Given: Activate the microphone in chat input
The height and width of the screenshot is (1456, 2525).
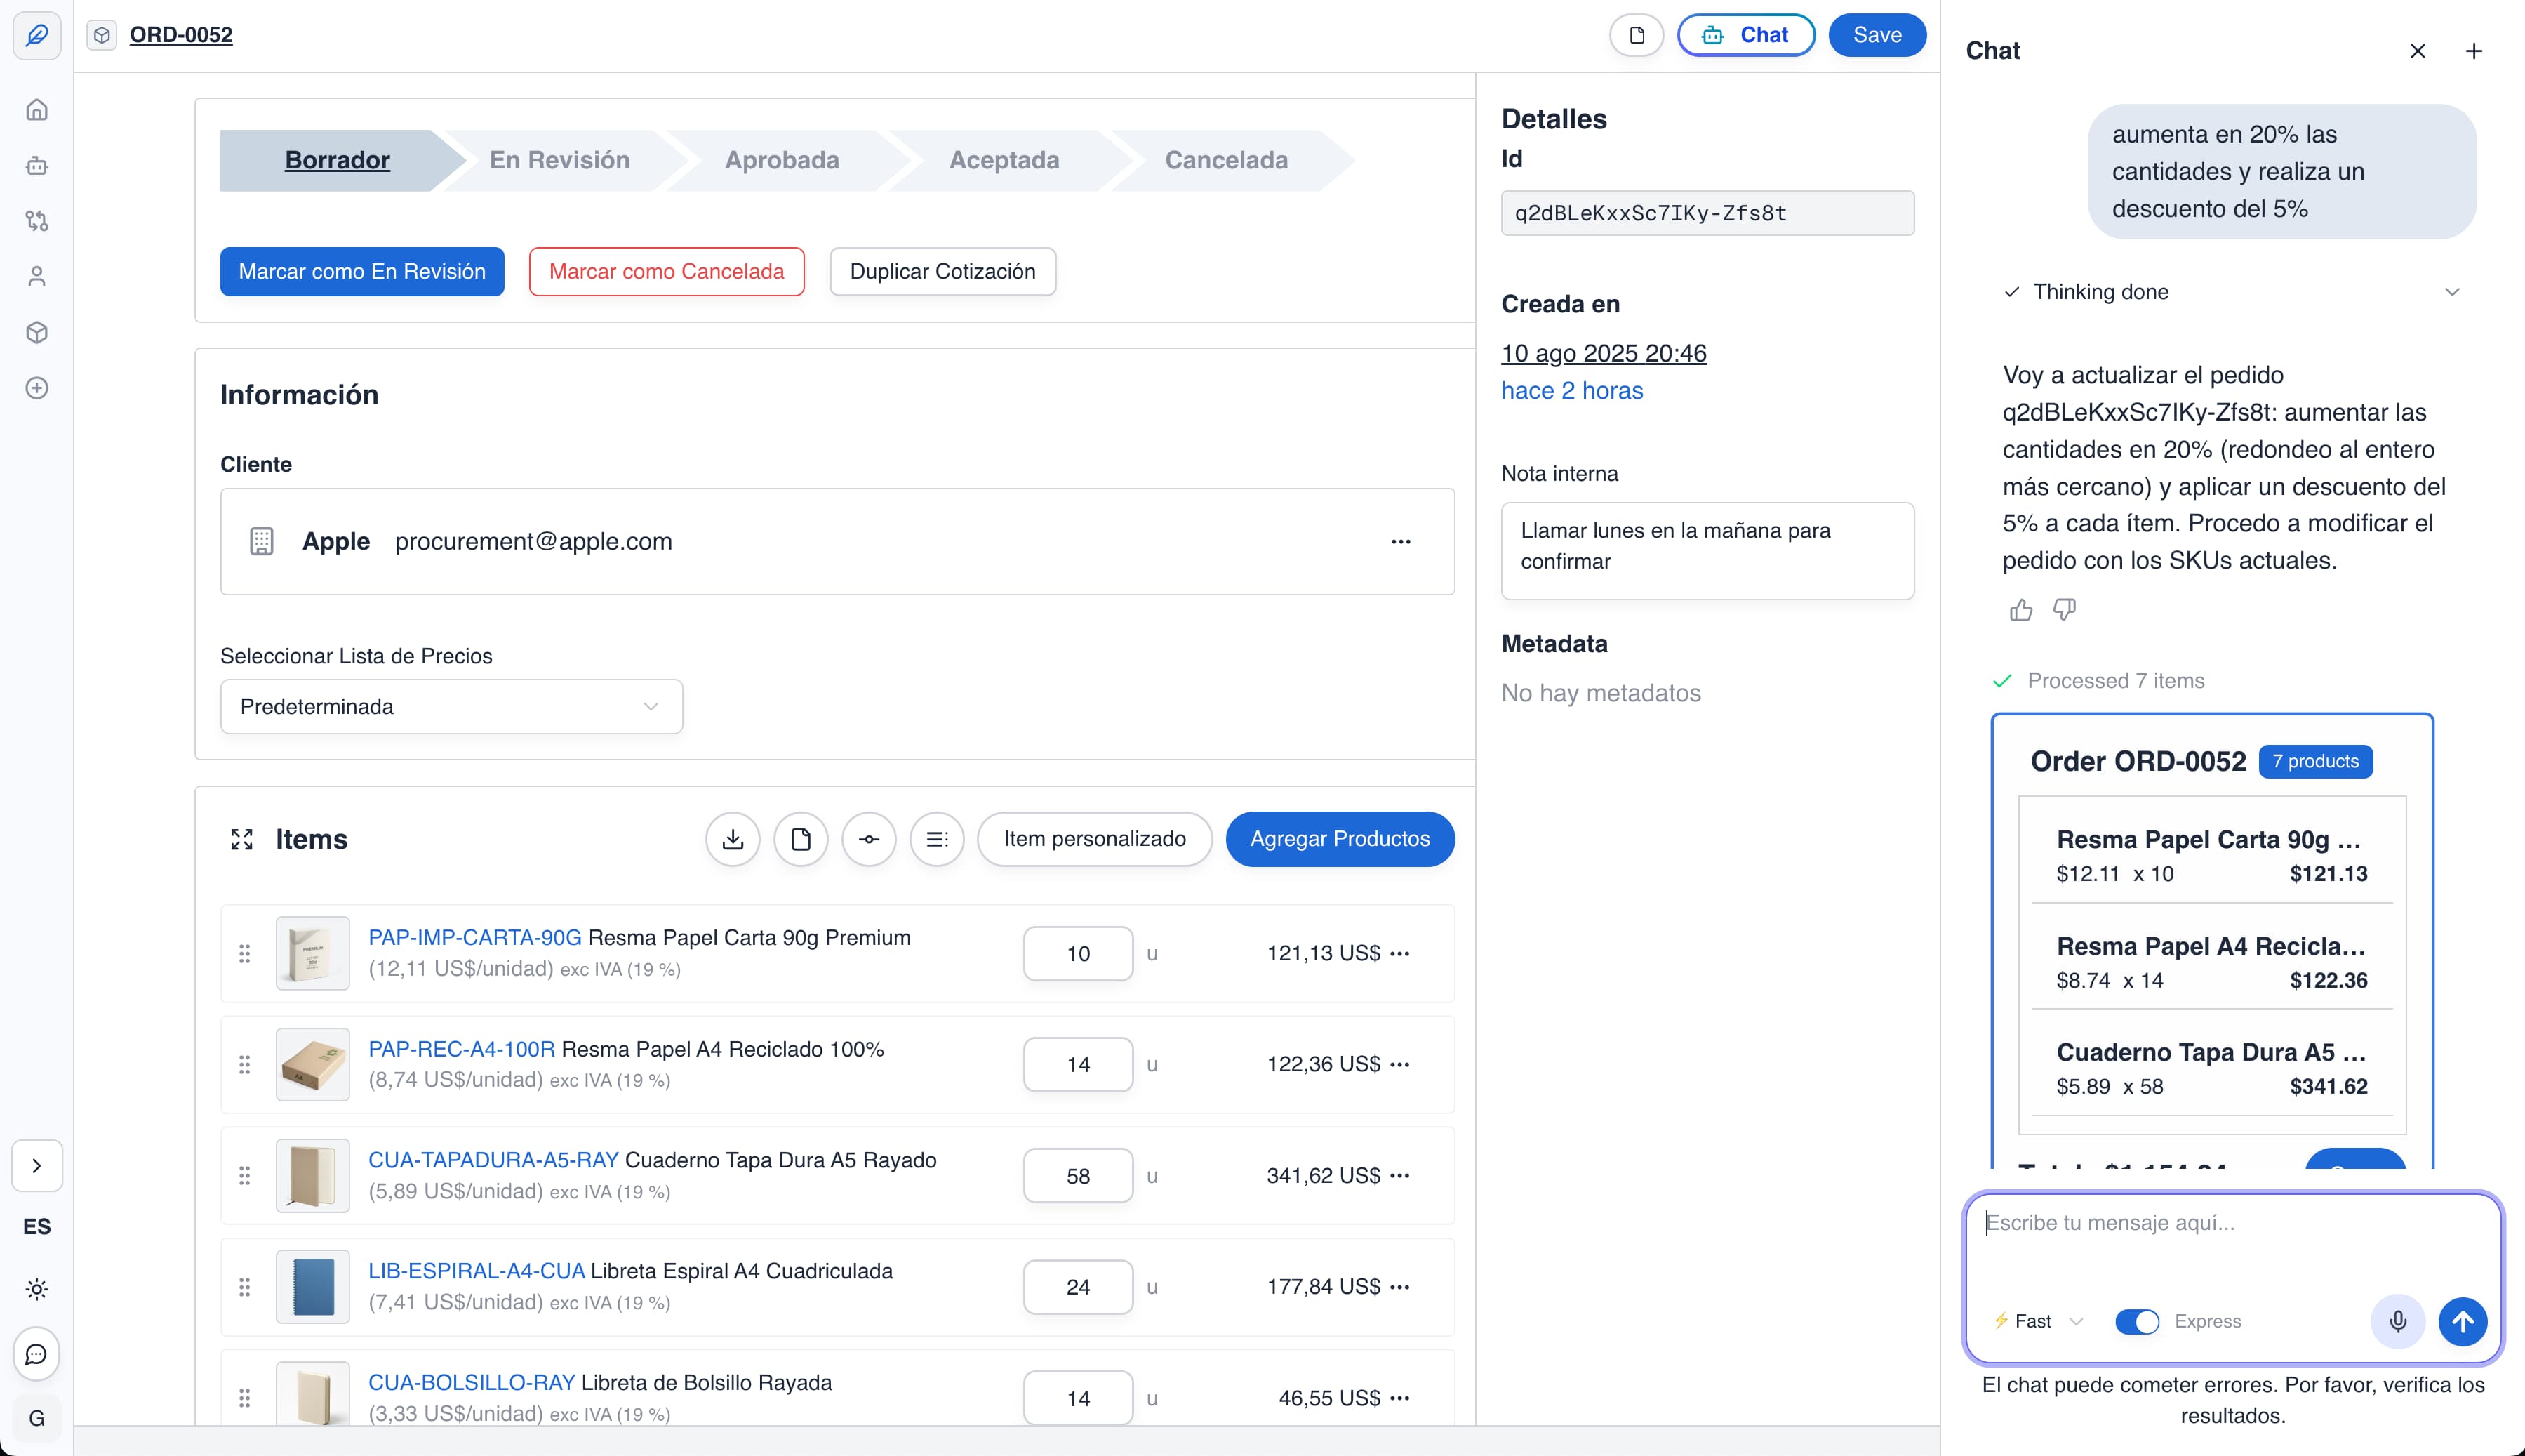Looking at the screenshot, I should 2397,1321.
